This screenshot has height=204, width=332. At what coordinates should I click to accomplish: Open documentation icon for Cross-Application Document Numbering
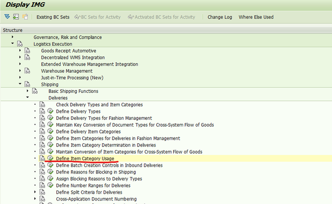click(42, 199)
